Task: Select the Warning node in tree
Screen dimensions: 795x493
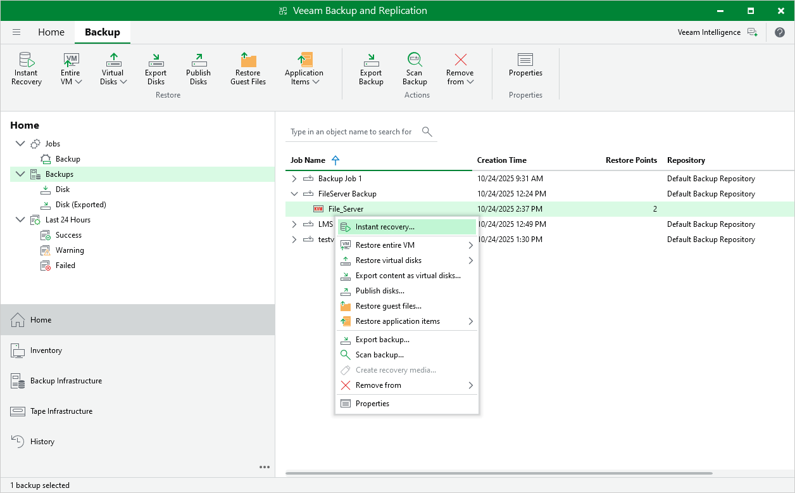Action: coord(70,250)
